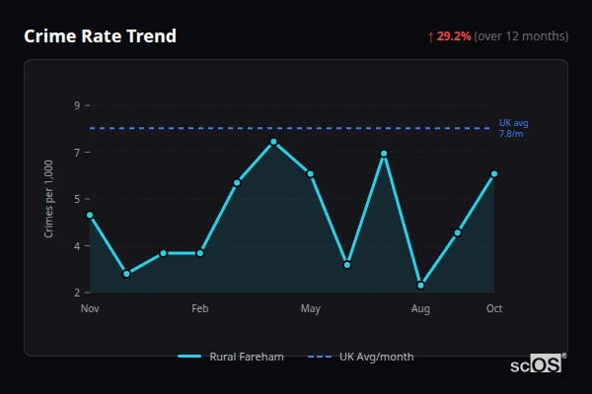
Task: Click the May axis label
Action: [x=311, y=308]
